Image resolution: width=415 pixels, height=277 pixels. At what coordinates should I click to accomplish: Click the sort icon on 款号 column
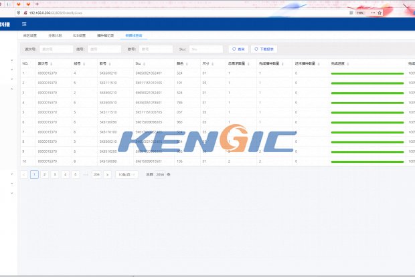coord(110,64)
